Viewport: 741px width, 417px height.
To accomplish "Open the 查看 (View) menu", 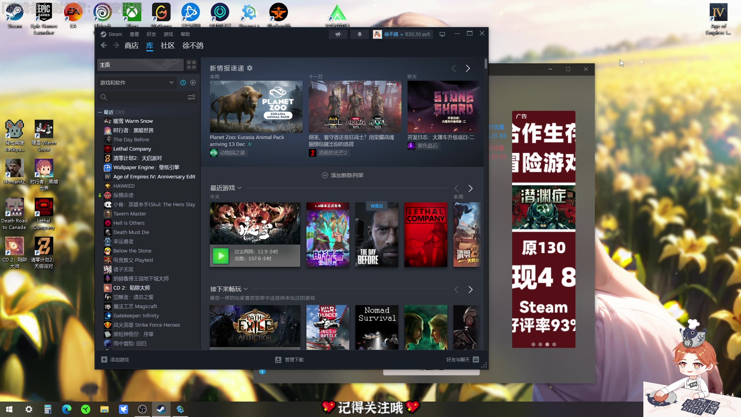I will [134, 34].
